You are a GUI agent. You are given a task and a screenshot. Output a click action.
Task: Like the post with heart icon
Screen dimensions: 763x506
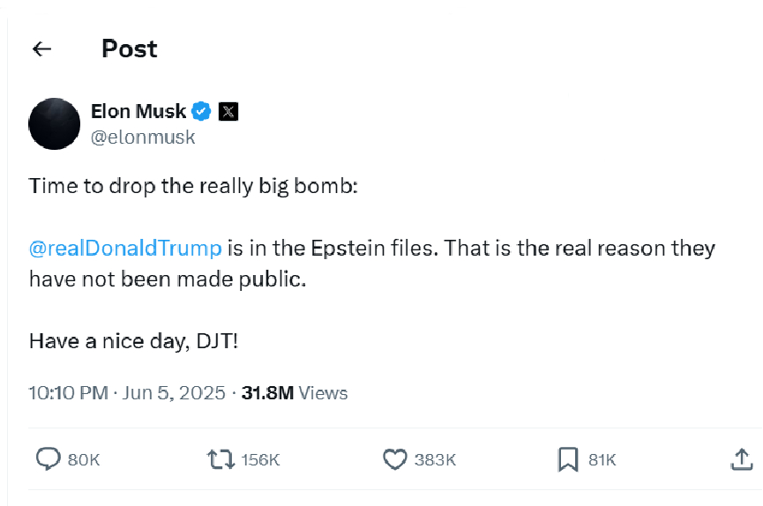coord(395,459)
